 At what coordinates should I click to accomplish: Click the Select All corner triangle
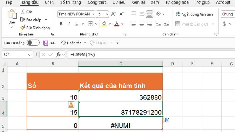pos(4,64)
